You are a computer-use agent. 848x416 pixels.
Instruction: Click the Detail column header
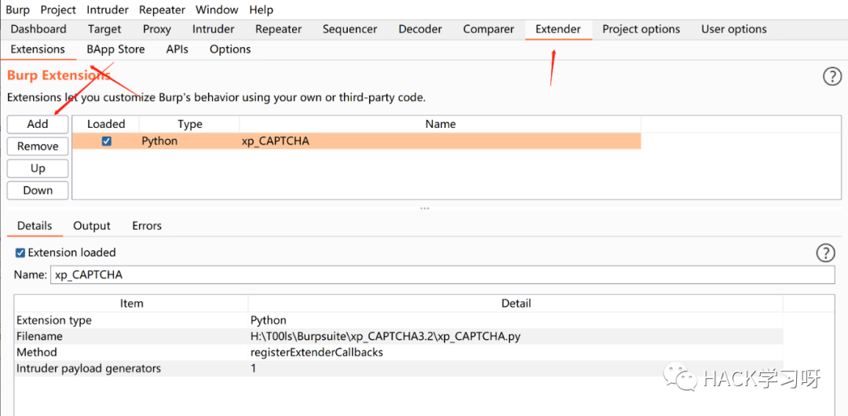click(x=516, y=304)
